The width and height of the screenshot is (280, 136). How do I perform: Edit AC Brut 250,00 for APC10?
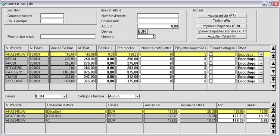tap(87, 59)
